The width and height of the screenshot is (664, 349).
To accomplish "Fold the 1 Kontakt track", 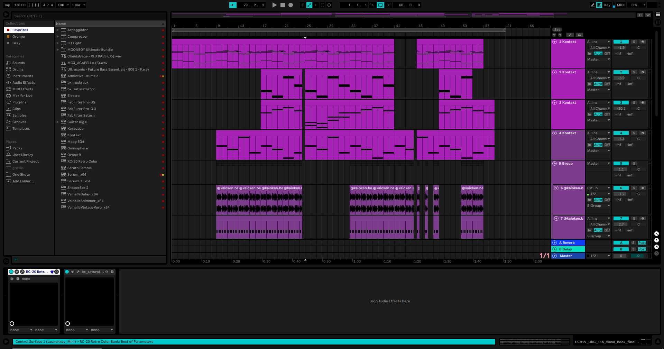I will pyautogui.click(x=555, y=42).
